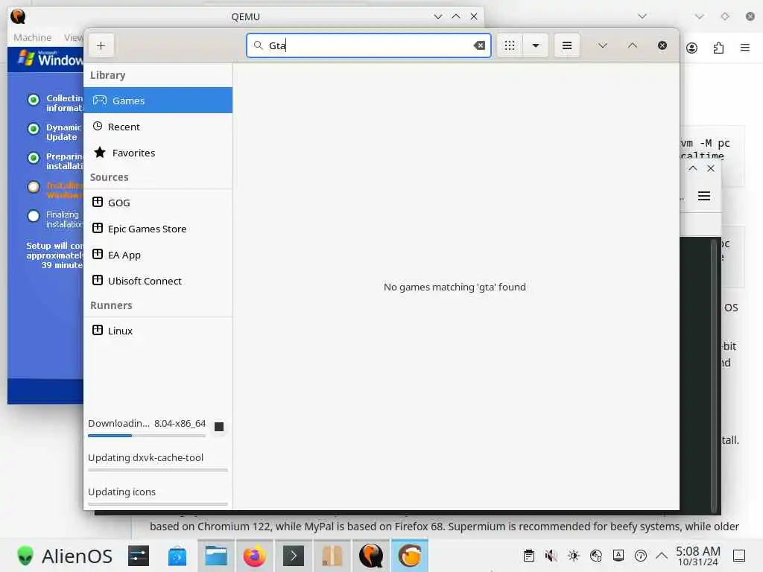Open the brightness tray icon
Viewport: 763px width, 572px height.
click(573, 556)
